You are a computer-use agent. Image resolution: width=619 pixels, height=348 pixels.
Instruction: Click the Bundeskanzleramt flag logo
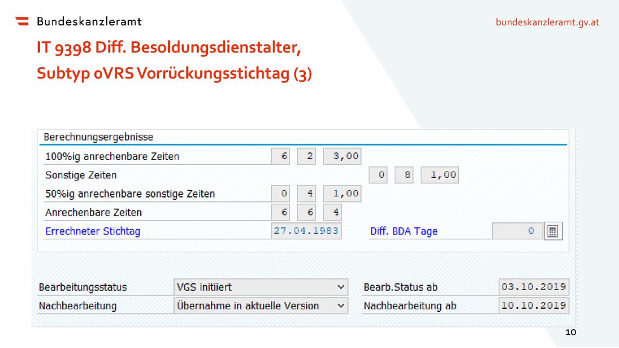tap(22, 21)
